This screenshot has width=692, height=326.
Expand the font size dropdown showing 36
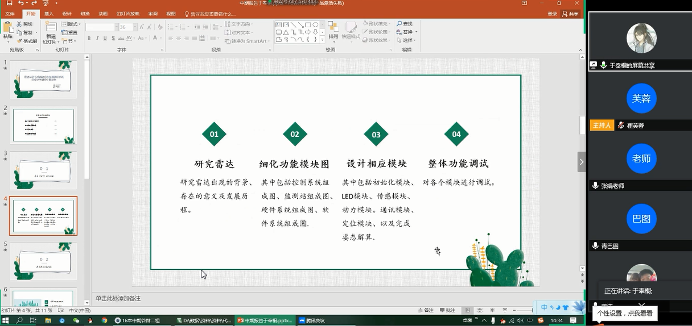(135, 27)
